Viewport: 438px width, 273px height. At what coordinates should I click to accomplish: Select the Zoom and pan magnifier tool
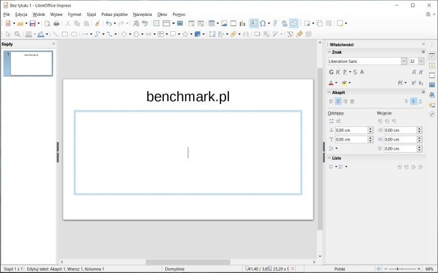click(18, 34)
